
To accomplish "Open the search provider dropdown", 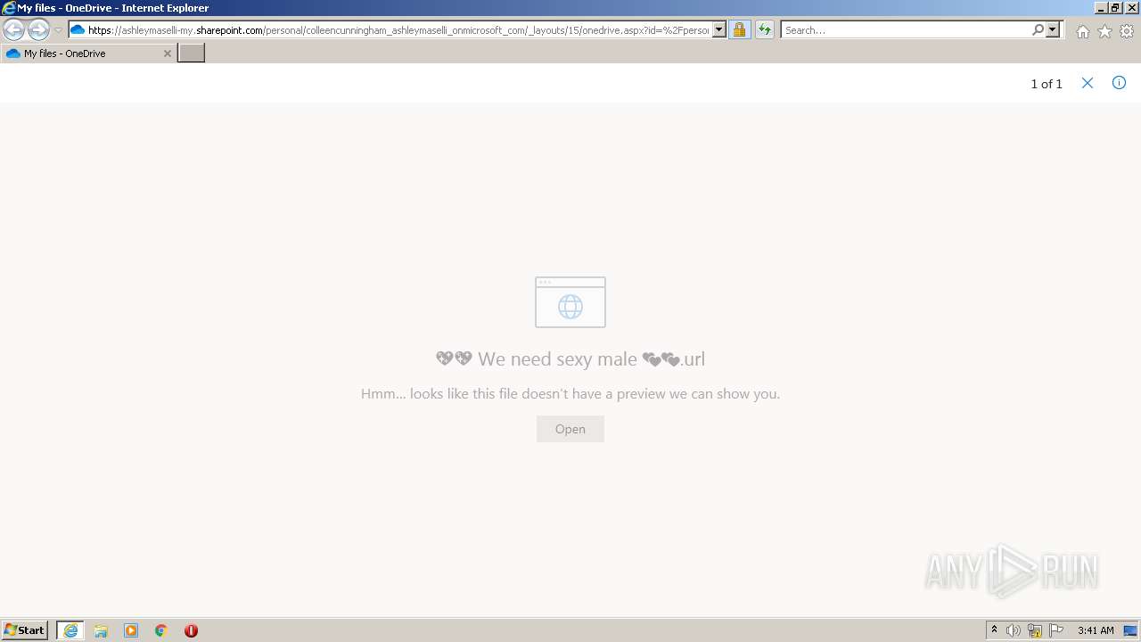I will pos(1053,29).
